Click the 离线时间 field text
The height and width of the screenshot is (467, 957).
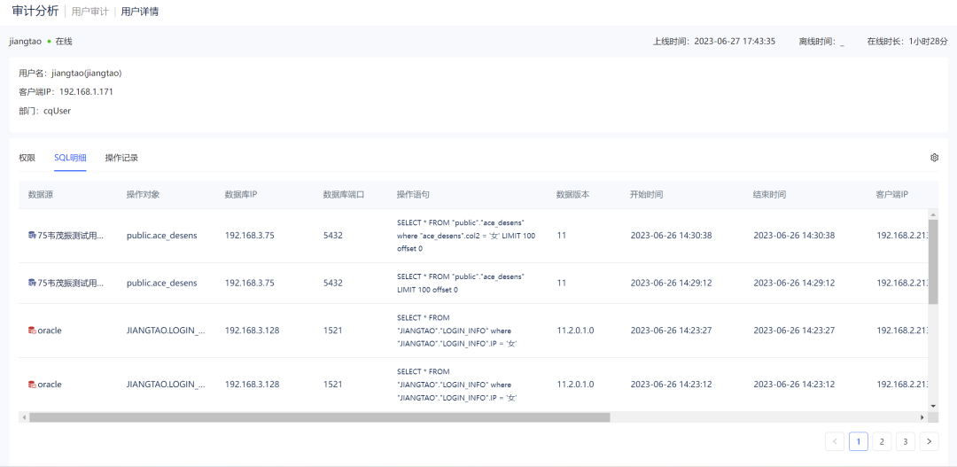[x=821, y=42]
